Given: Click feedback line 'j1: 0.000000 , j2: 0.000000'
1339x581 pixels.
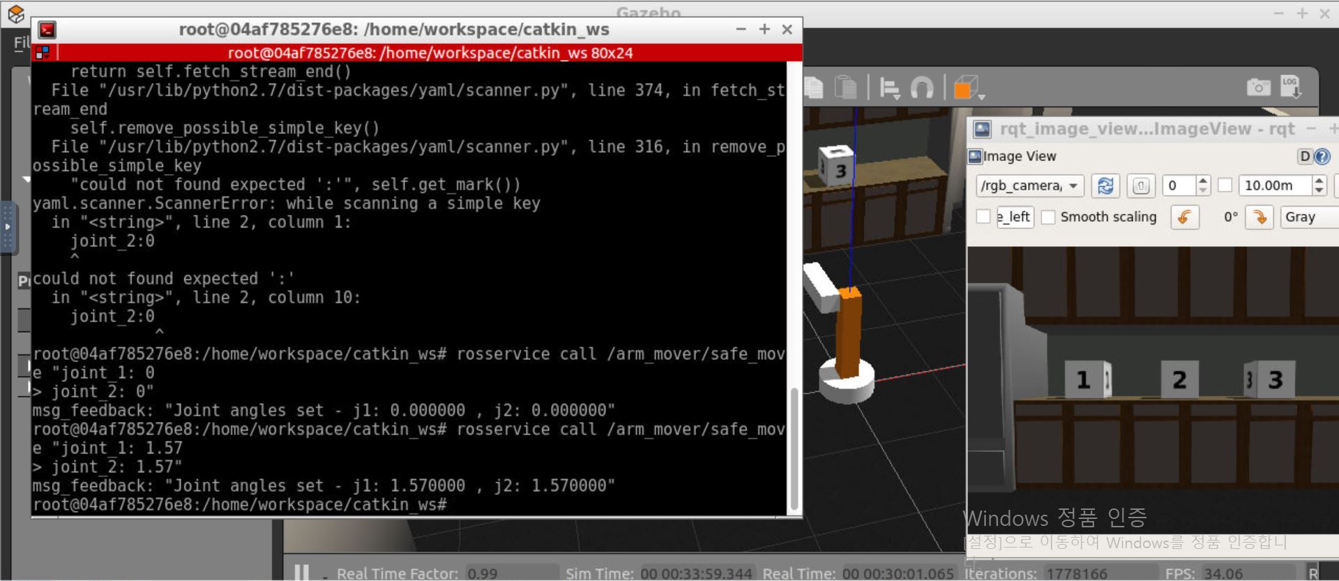Looking at the screenshot, I should tap(324, 410).
